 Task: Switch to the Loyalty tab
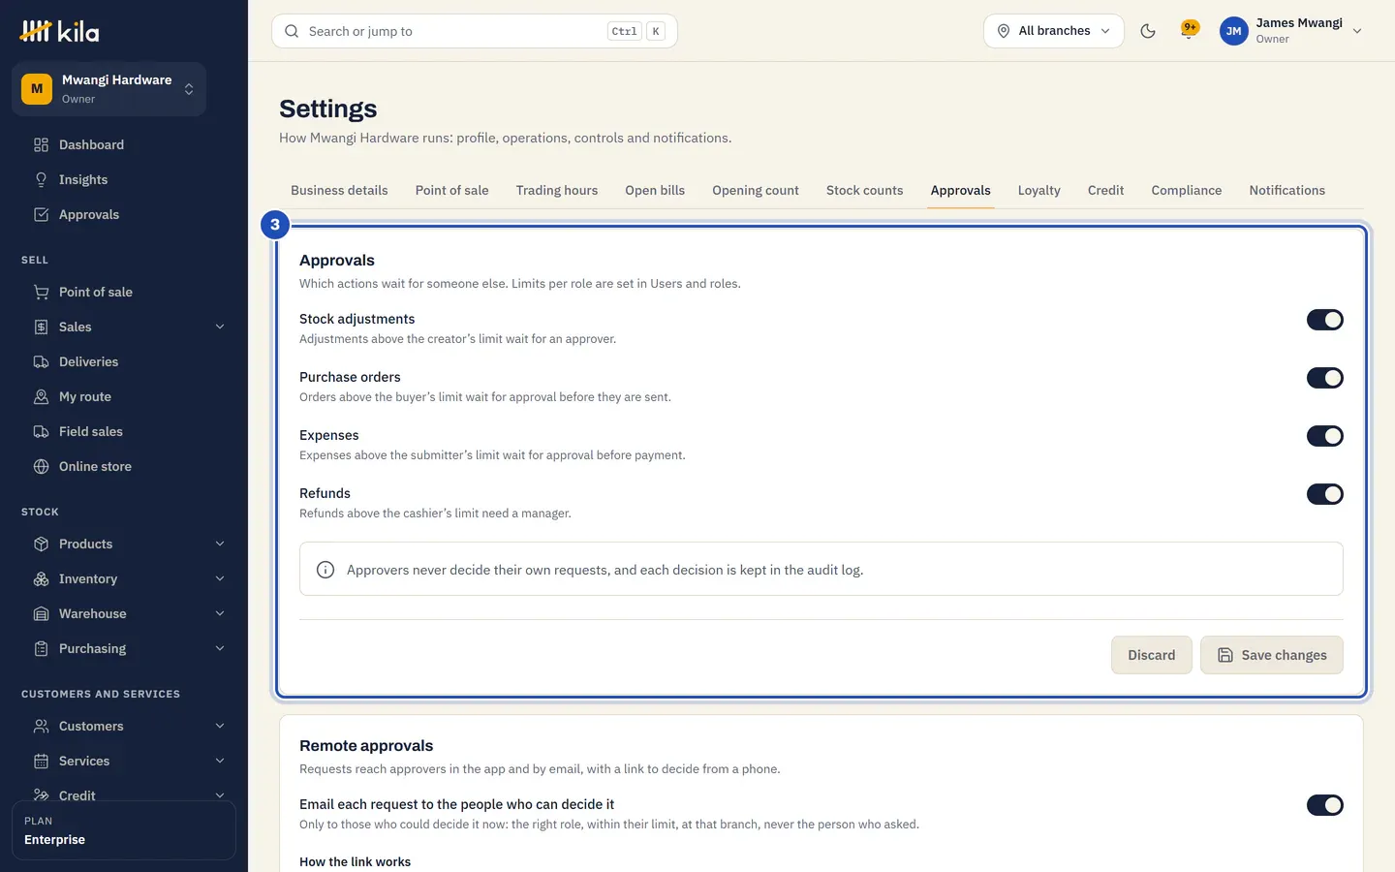point(1038,191)
